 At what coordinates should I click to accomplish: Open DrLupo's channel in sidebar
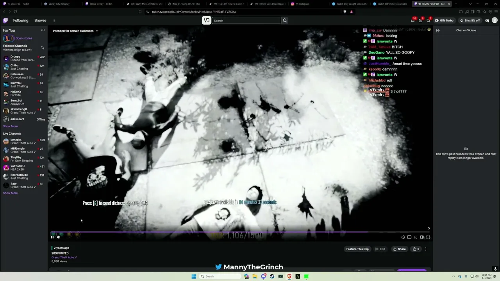[x=24, y=58]
